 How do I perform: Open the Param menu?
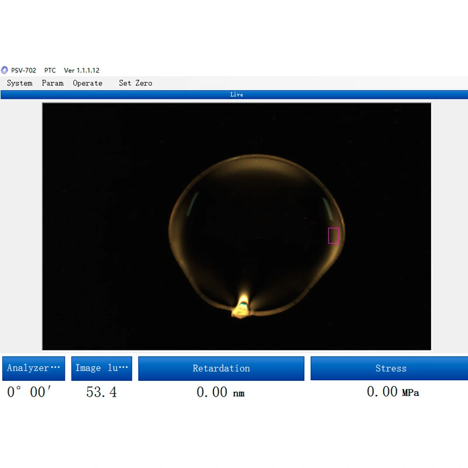(x=53, y=83)
